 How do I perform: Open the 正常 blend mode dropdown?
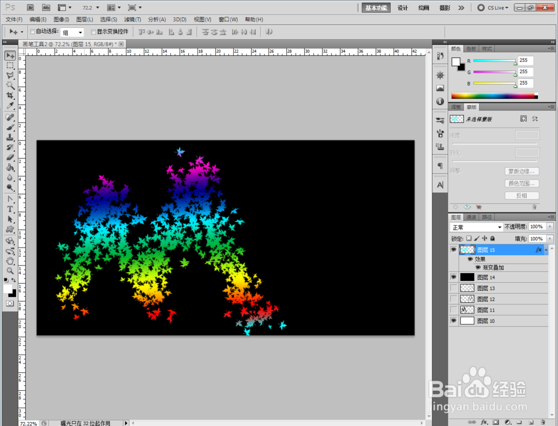click(x=476, y=227)
